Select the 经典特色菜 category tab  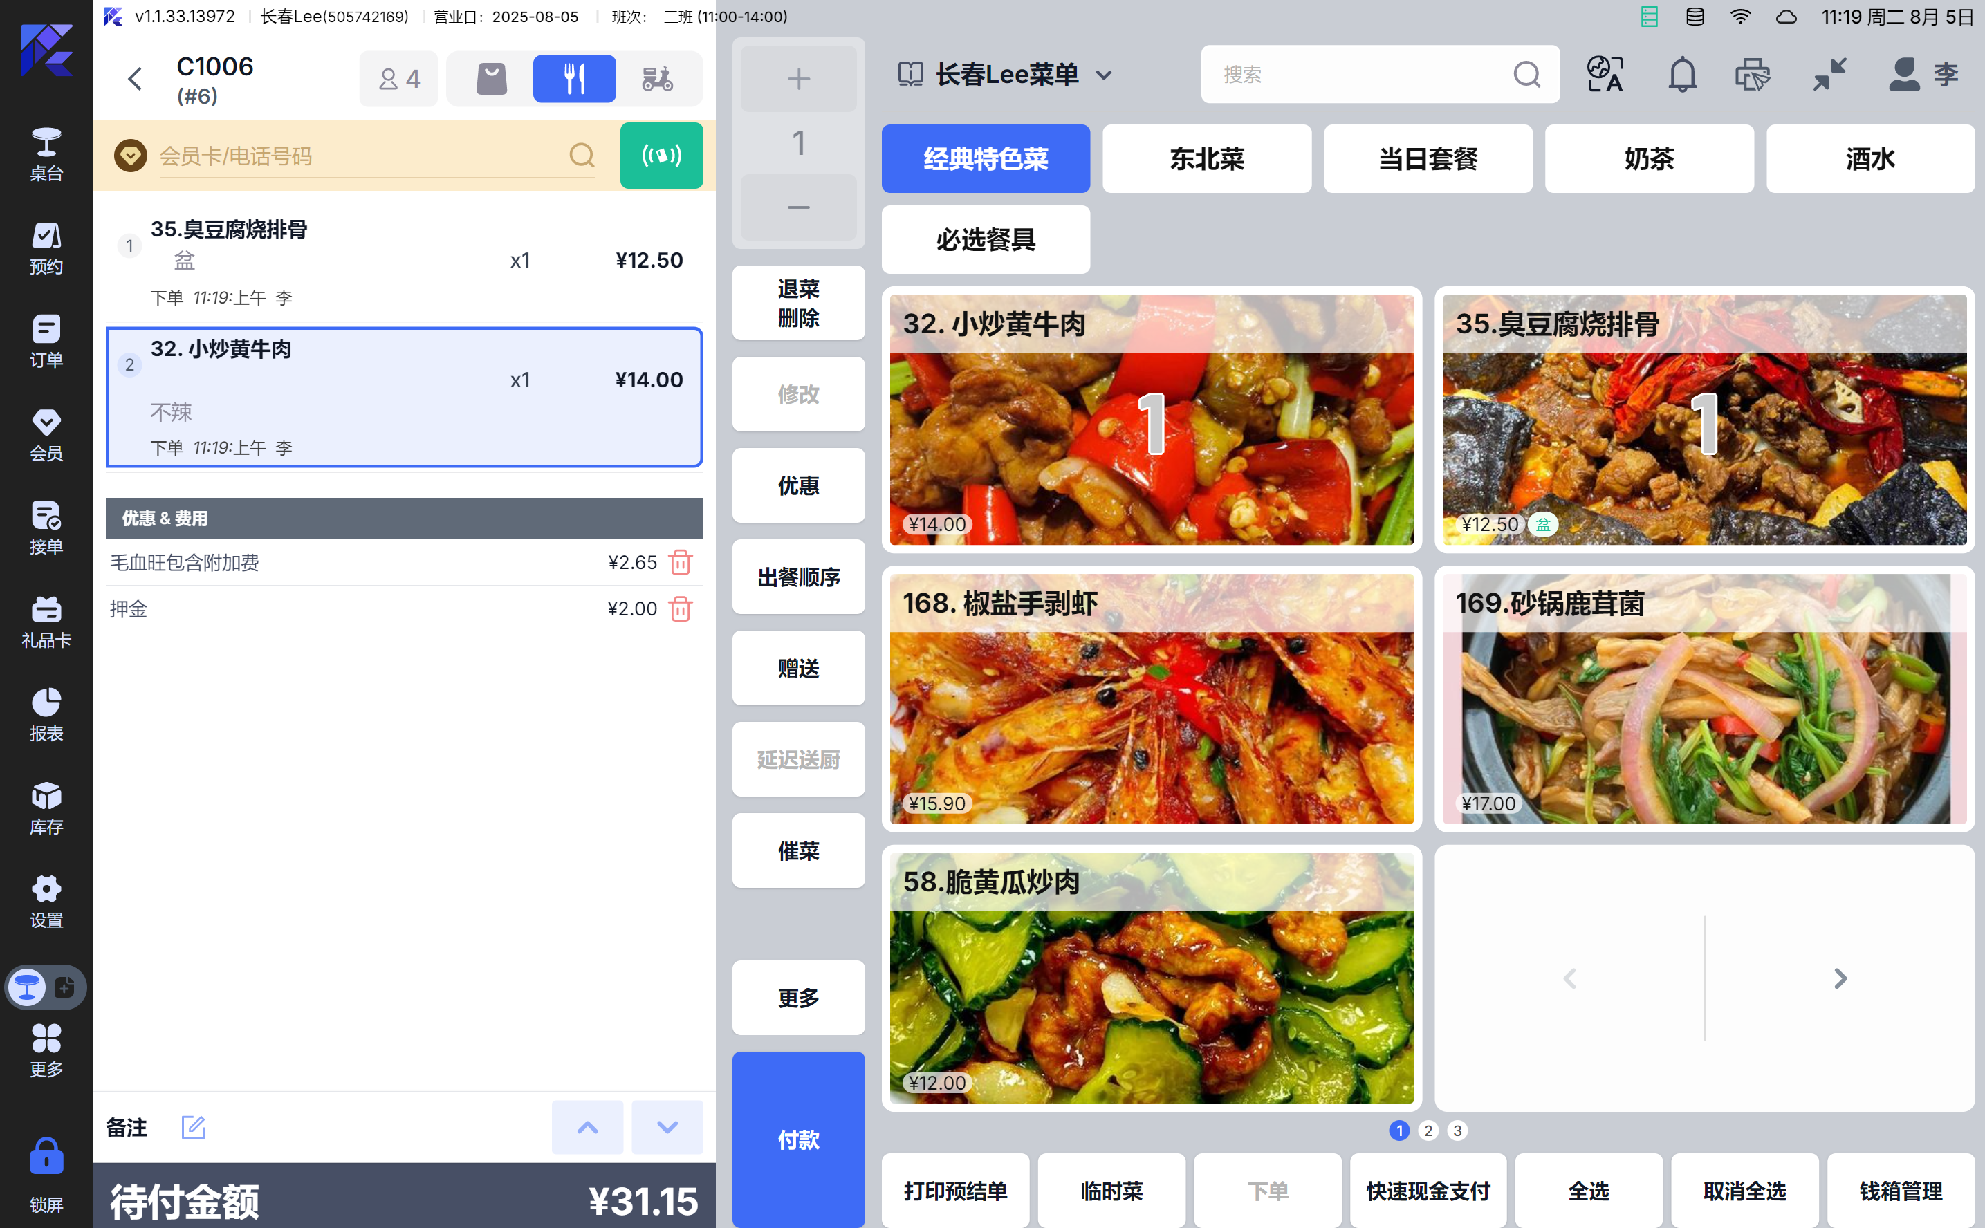coord(985,158)
